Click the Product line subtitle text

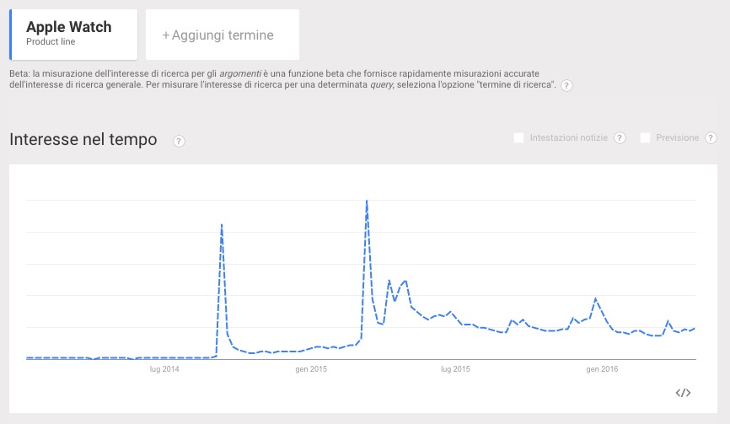(51, 42)
